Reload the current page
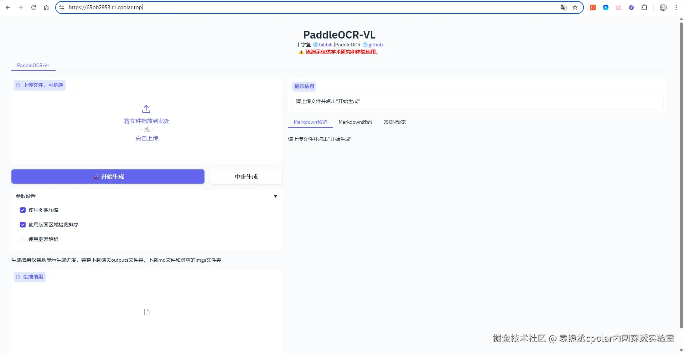684x353 pixels. [33, 7]
